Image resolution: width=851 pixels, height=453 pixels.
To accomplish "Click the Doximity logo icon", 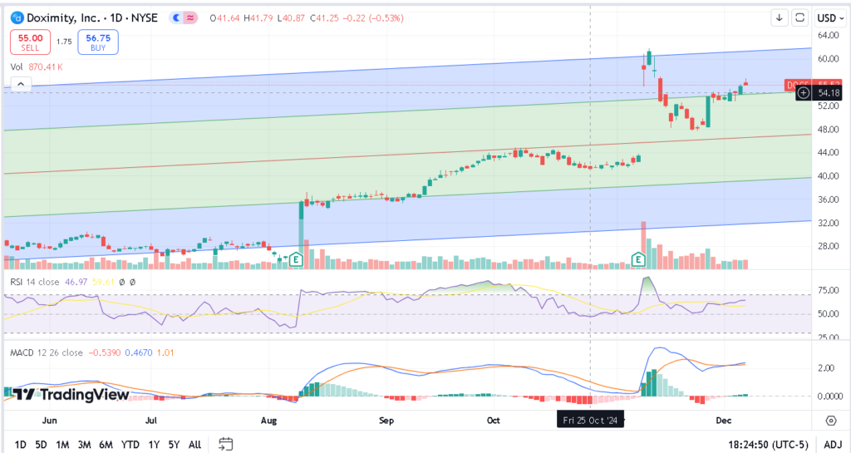I will pos(17,18).
